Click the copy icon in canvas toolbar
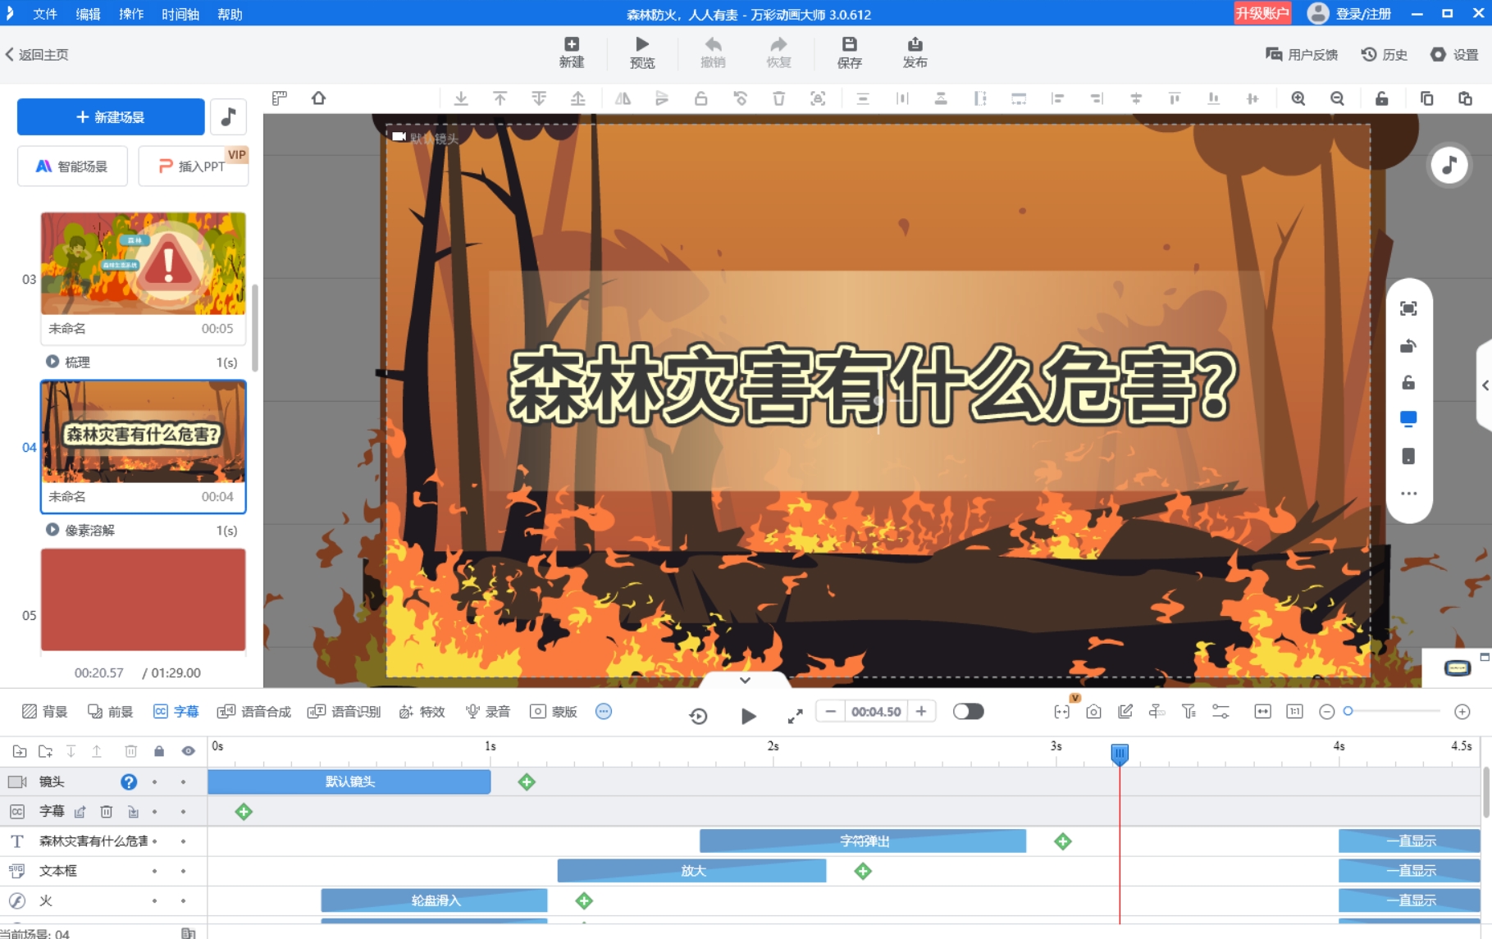The width and height of the screenshot is (1492, 939). 1426,98
